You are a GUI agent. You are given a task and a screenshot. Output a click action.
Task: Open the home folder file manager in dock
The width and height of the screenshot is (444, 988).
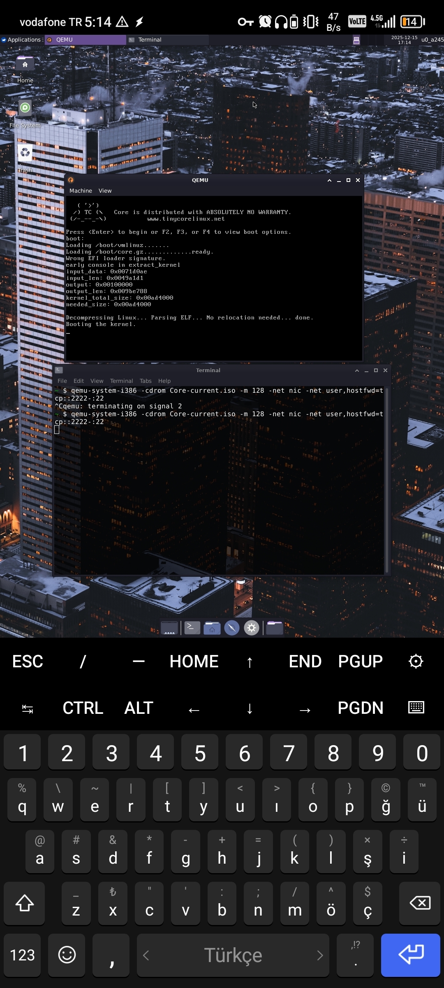212,628
